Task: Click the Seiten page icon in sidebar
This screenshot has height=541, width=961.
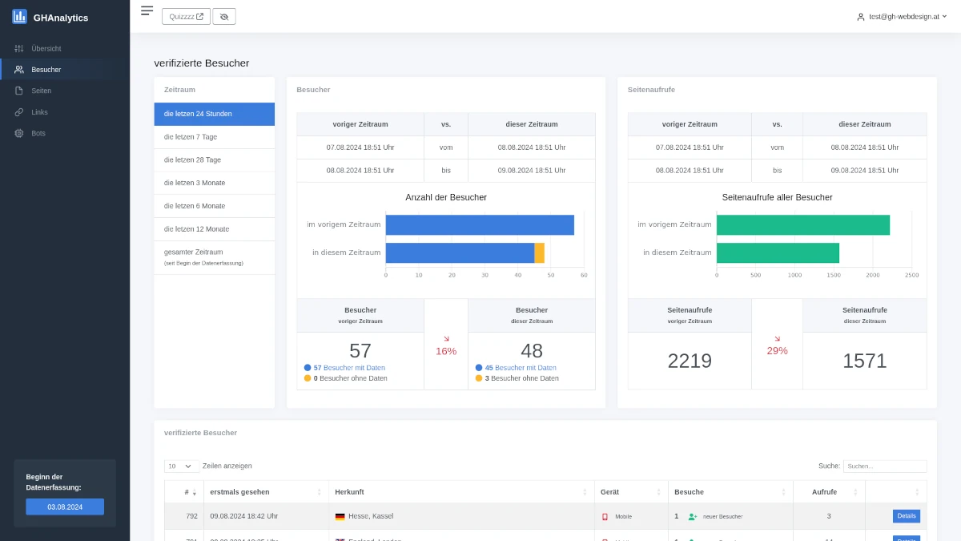Action: (x=19, y=91)
